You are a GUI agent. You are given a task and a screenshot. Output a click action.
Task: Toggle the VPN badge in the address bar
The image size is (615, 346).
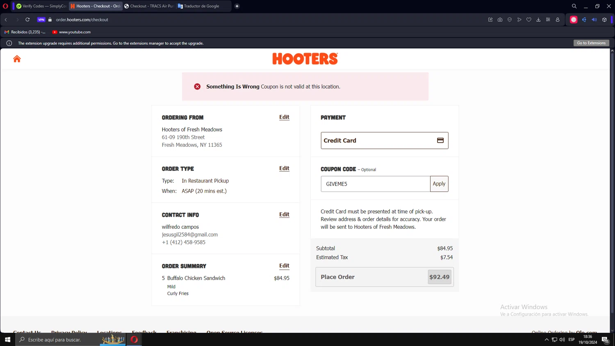[41, 20]
